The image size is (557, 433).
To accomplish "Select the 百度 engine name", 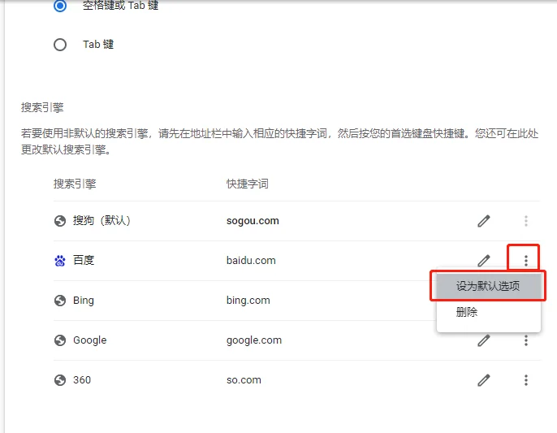I will pos(84,260).
